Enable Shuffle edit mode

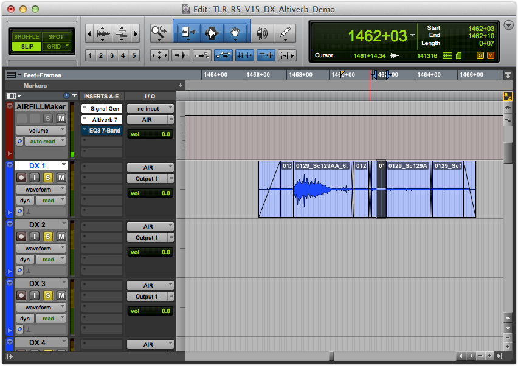[26, 37]
